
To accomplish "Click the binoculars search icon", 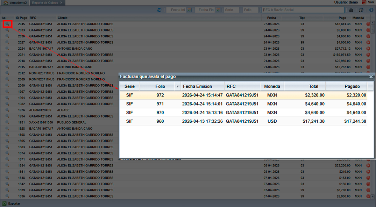I will pyautogui.click(x=351, y=10).
